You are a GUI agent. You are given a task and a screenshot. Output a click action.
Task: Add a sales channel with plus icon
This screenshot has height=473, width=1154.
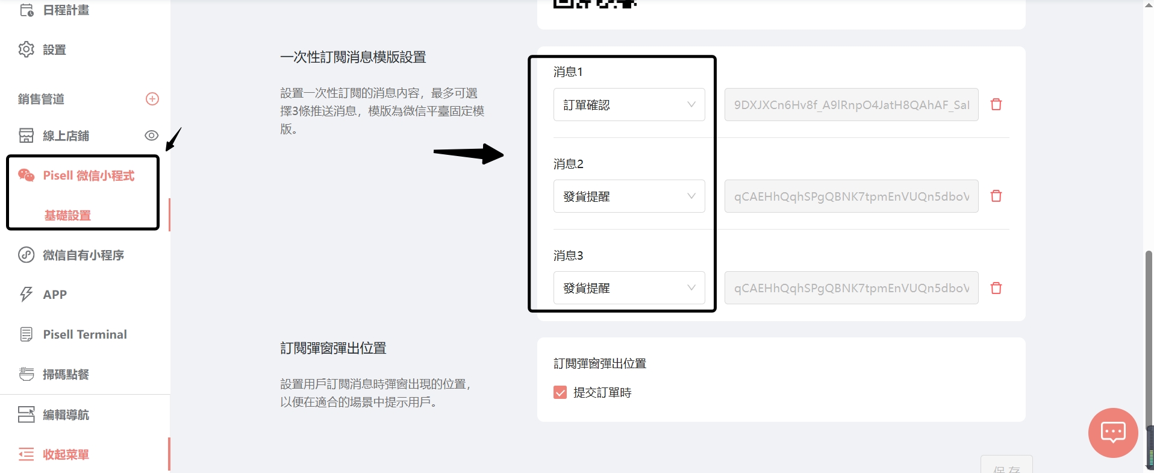click(152, 99)
